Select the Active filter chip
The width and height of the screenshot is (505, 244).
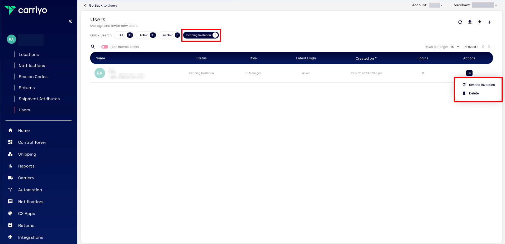(x=147, y=35)
